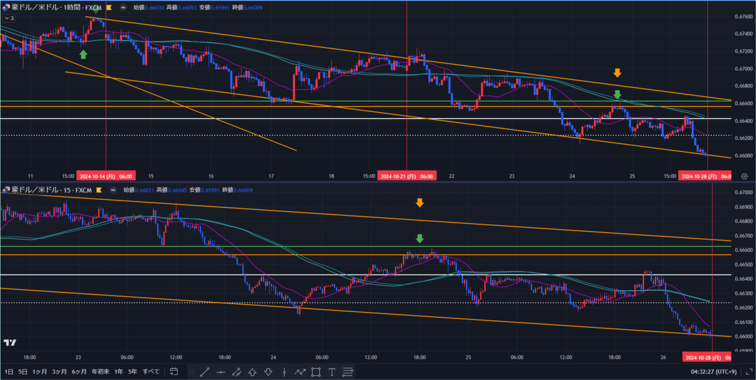Viewport: 756px width, 380px height.
Task: Grab the drawing toolbar dotted handle
Action: tap(192, 372)
